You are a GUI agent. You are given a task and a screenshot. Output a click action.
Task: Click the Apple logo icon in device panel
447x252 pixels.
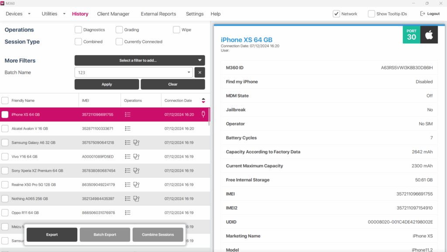(x=429, y=35)
